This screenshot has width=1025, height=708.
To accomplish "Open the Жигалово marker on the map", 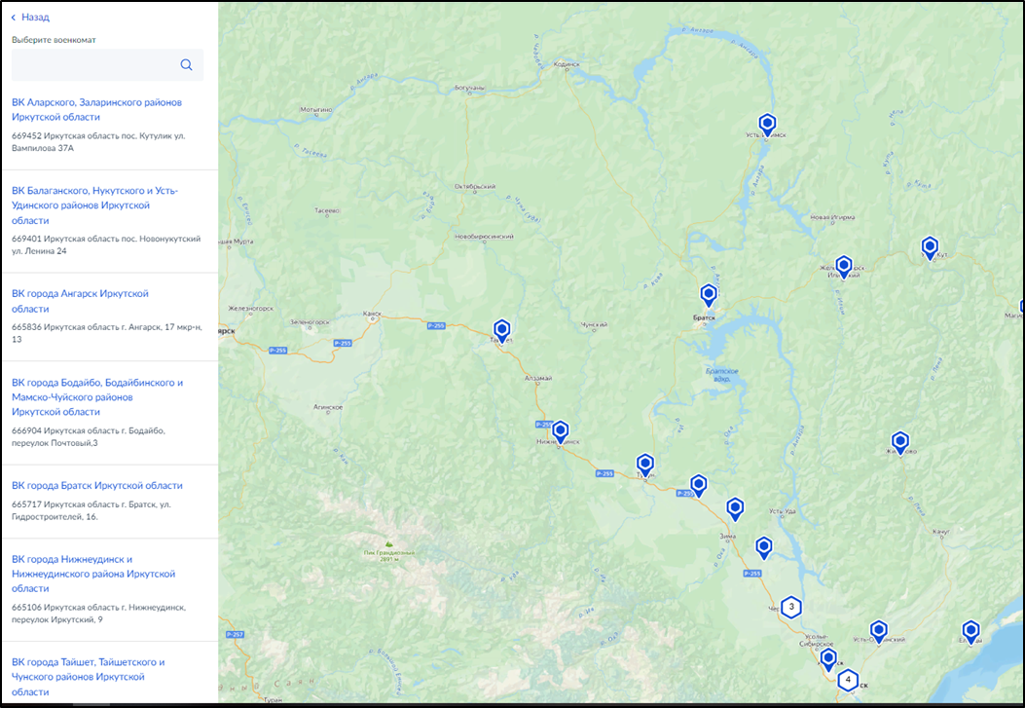I will click(x=900, y=442).
